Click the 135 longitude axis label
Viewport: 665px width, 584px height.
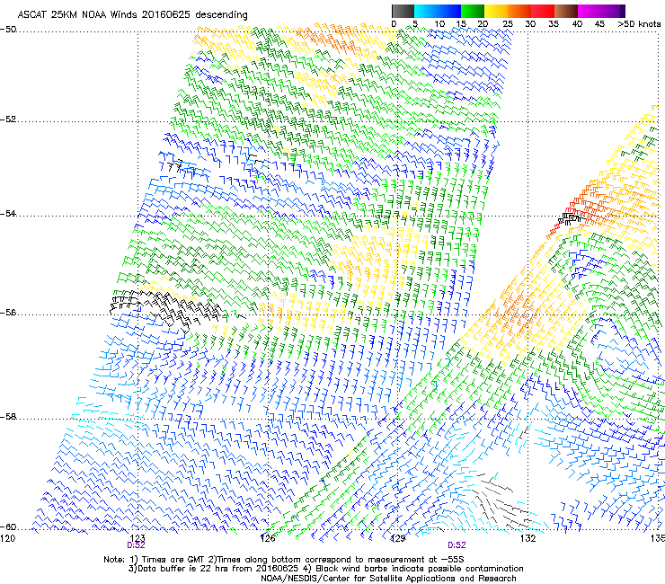click(x=658, y=538)
